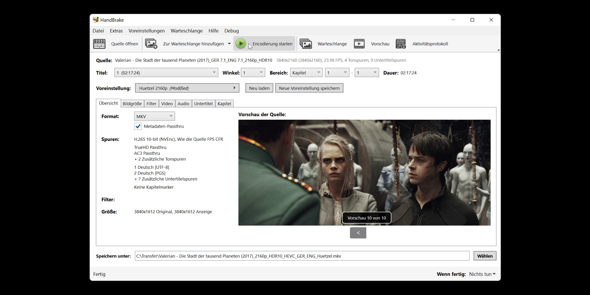Expand the Zur Warteschlange hinzufügen dropdown arrow
Image resolution: width=590 pixels, height=295 pixels.
point(229,44)
